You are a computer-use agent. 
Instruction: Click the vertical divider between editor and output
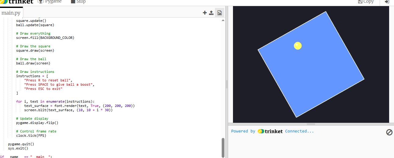tap(227, 84)
